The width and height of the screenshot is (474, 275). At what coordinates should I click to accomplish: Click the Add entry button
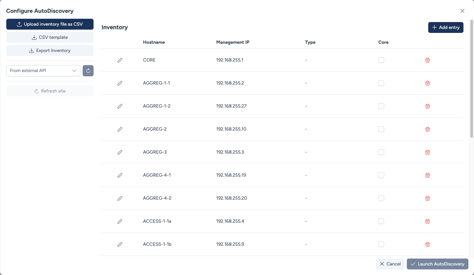(446, 28)
